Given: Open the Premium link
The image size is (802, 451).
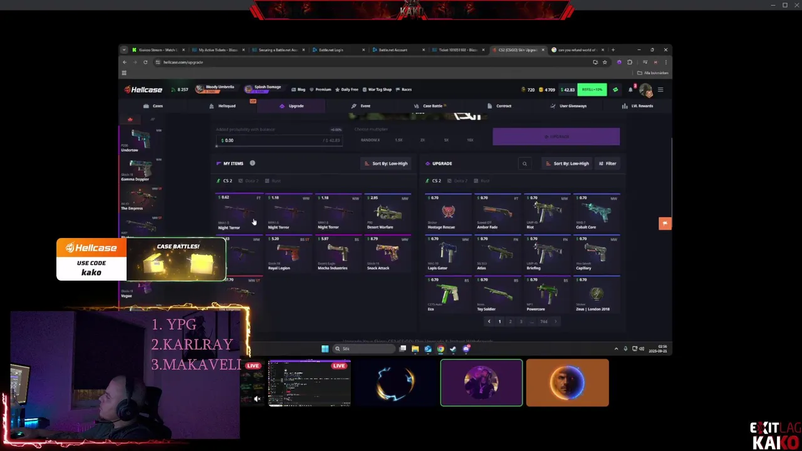Looking at the screenshot, I should (x=320, y=90).
